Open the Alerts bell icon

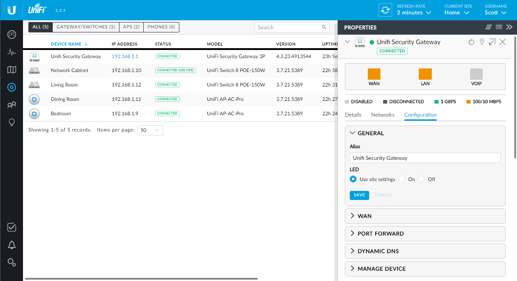click(12, 245)
